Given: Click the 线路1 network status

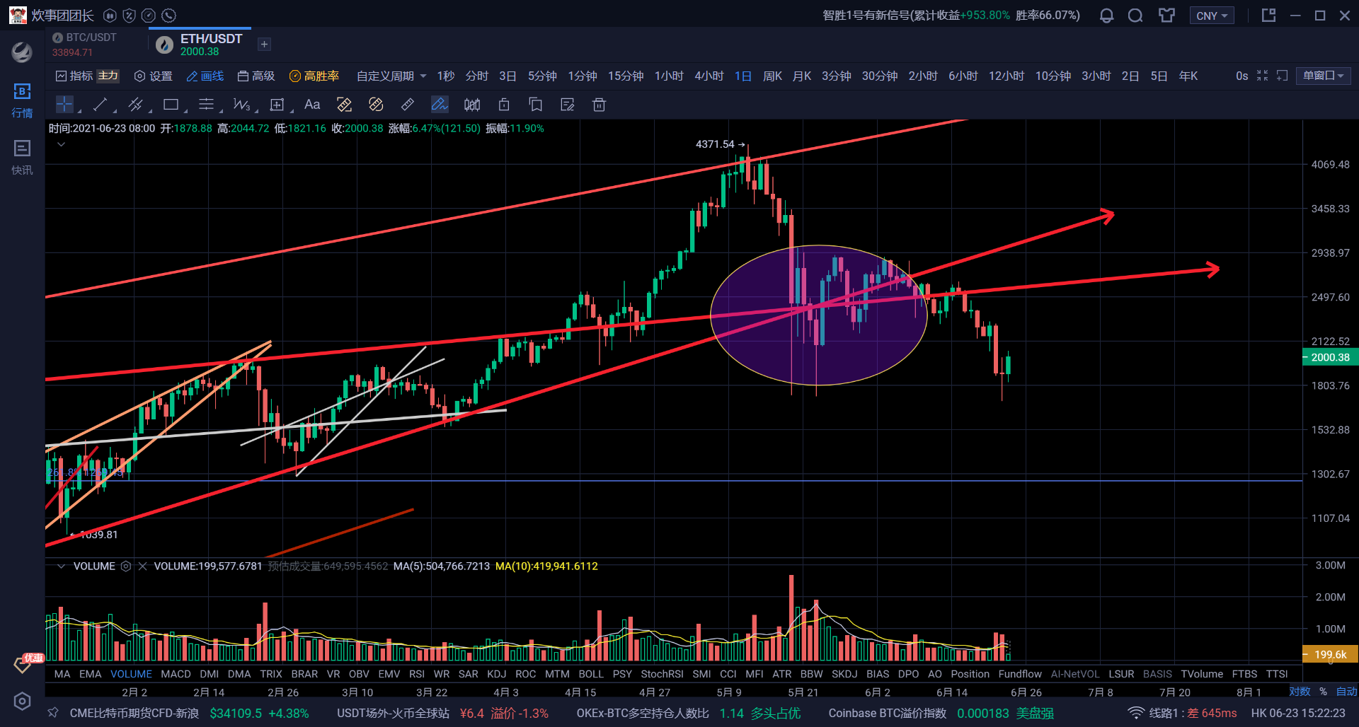Looking at the screenshot, I should [x=1182, y=713].
